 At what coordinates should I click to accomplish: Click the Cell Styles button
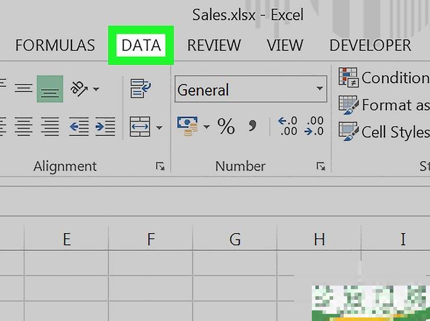(384, 132)
